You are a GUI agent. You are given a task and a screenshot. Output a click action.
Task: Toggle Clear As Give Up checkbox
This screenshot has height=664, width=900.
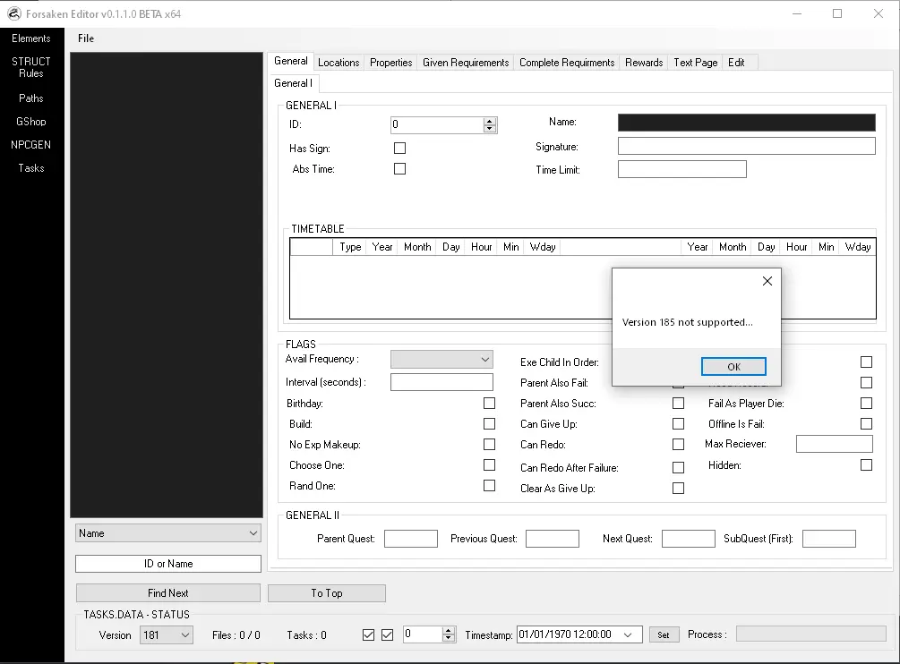pos(678,488)
